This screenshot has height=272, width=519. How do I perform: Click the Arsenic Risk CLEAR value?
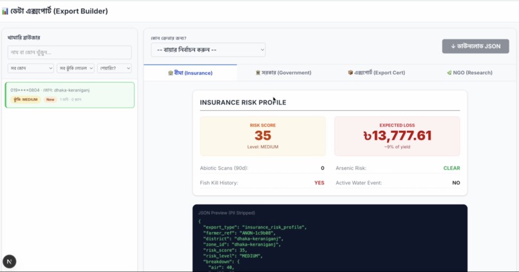tap(451, 168)
